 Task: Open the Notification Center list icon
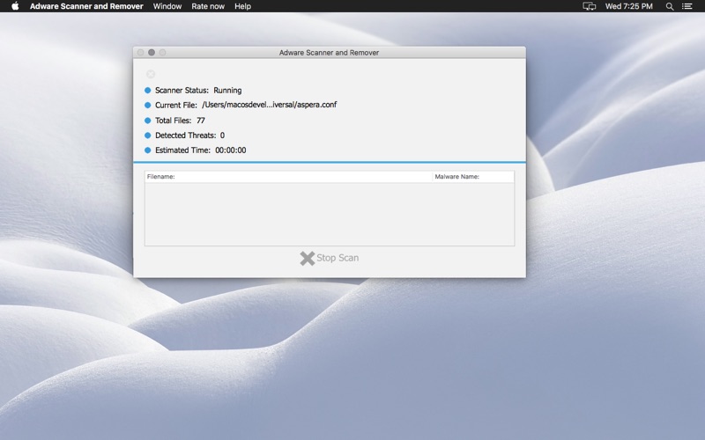click(x=687, y=6)
